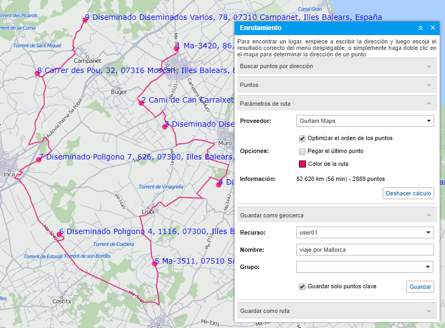The height and width of the screenshot is (328, 445).
Task: Click the Inca town label on map
Action: [x=9, y=174]
